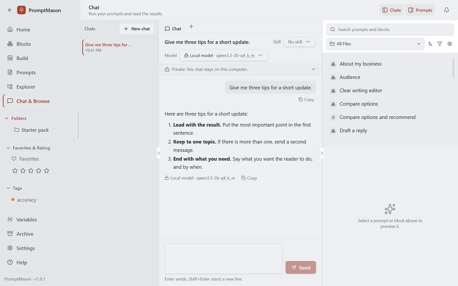Open the Favorites heart item
Screen dimensions: 458x286
[x=25, y=159]
